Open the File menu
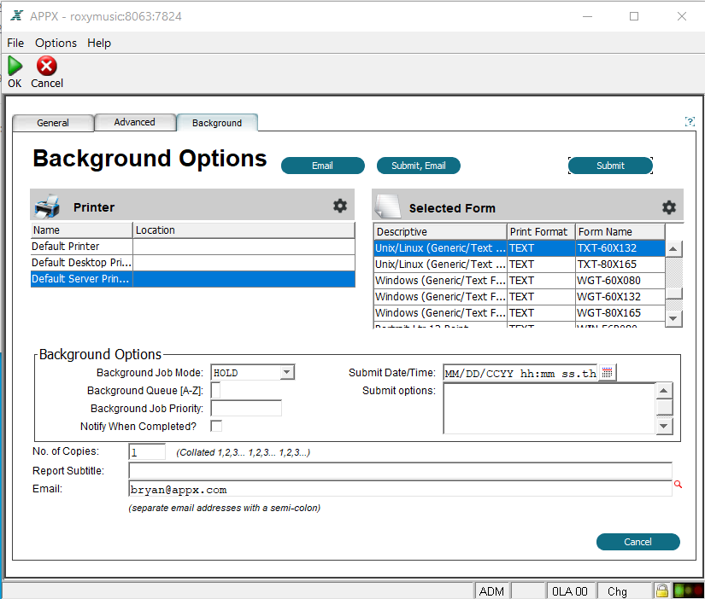This screenshot has width=705, height=599. (x=15, y=43)
